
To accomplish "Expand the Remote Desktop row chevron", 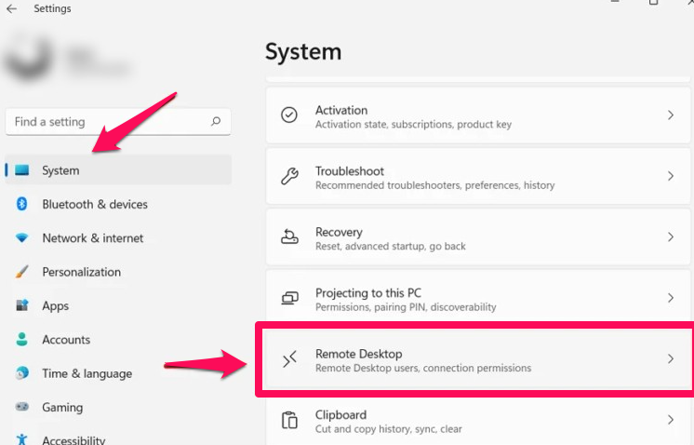I will pyautogui.click(x=671, y=358).
